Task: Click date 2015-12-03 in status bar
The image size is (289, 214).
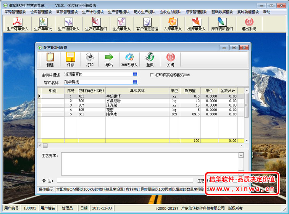Action: click(x=102, y=208)
